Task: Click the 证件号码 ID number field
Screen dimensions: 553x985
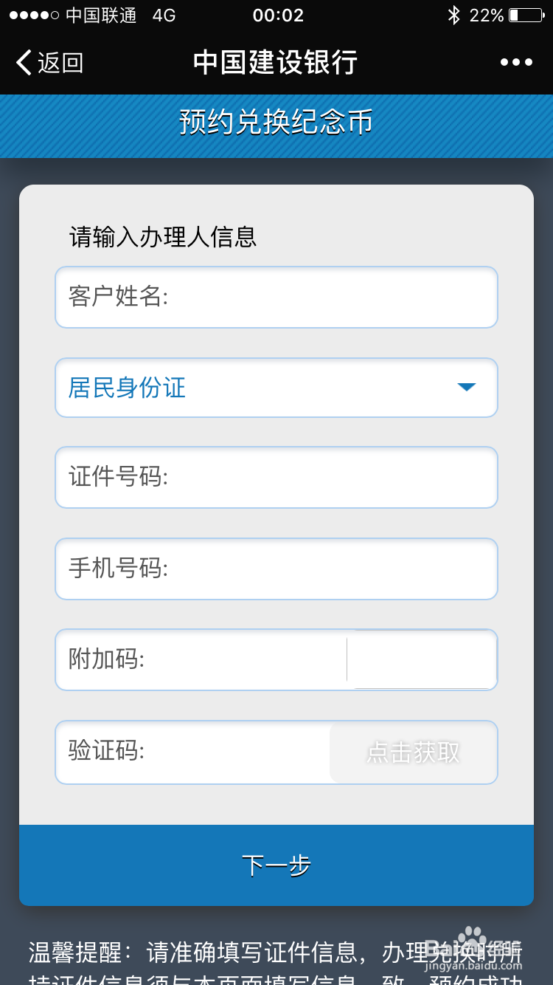Action: pyautogui.click(x=276, y=478)
